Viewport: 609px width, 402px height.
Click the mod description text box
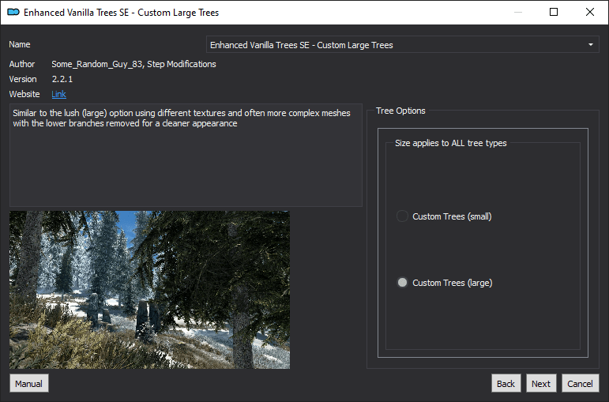click(186, 155)
